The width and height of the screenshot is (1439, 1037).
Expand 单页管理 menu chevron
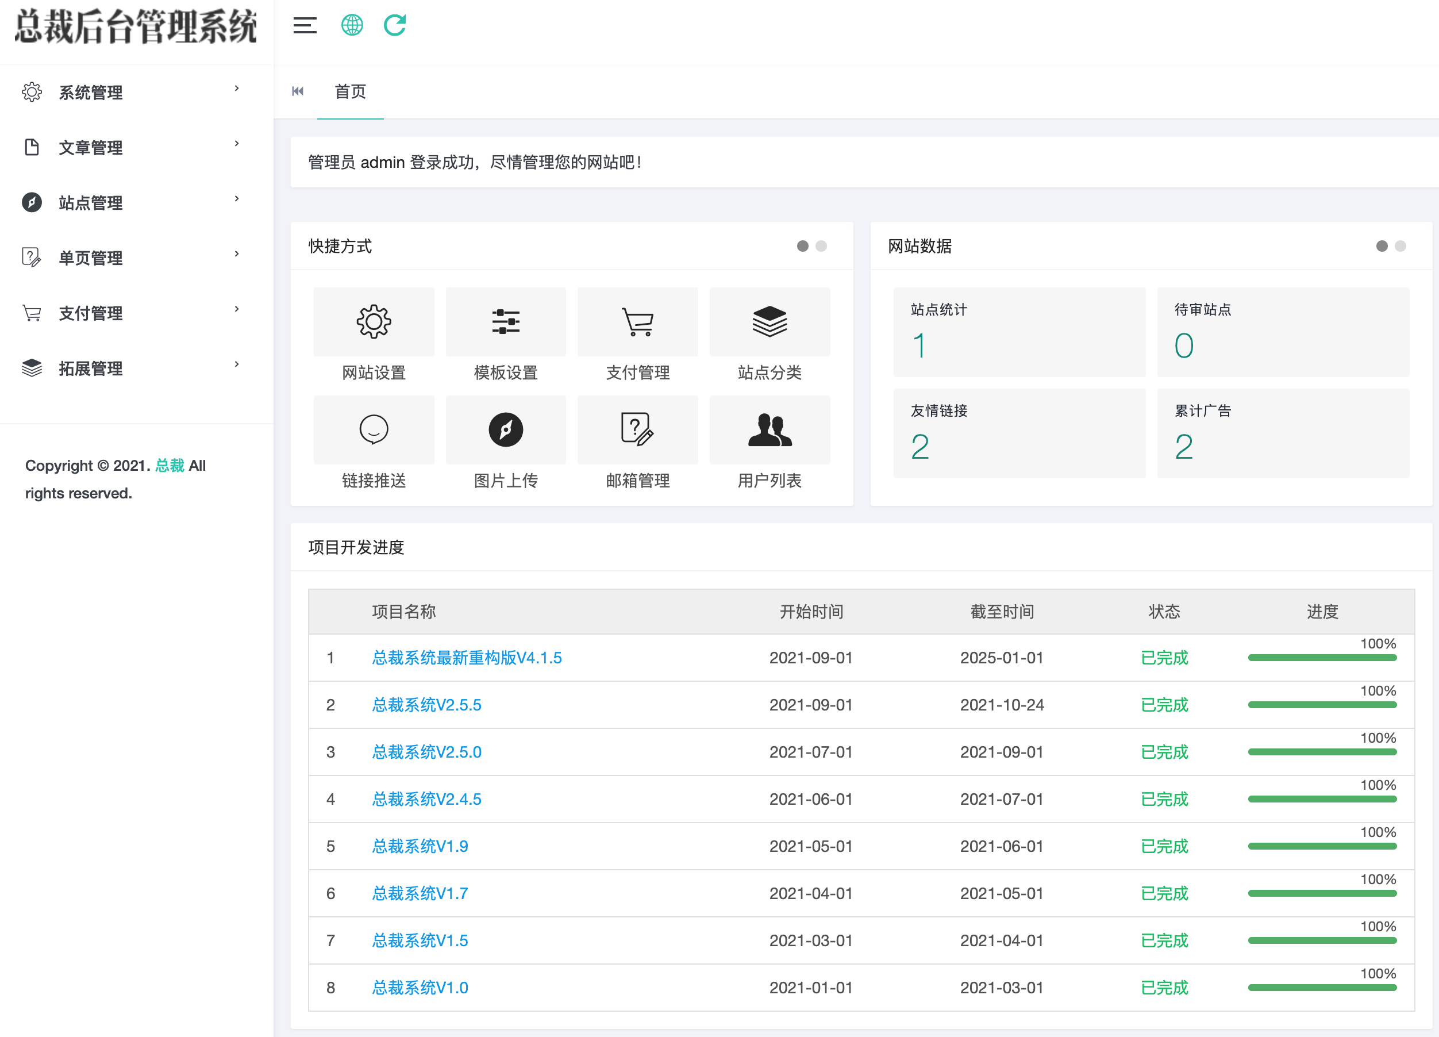237,254
